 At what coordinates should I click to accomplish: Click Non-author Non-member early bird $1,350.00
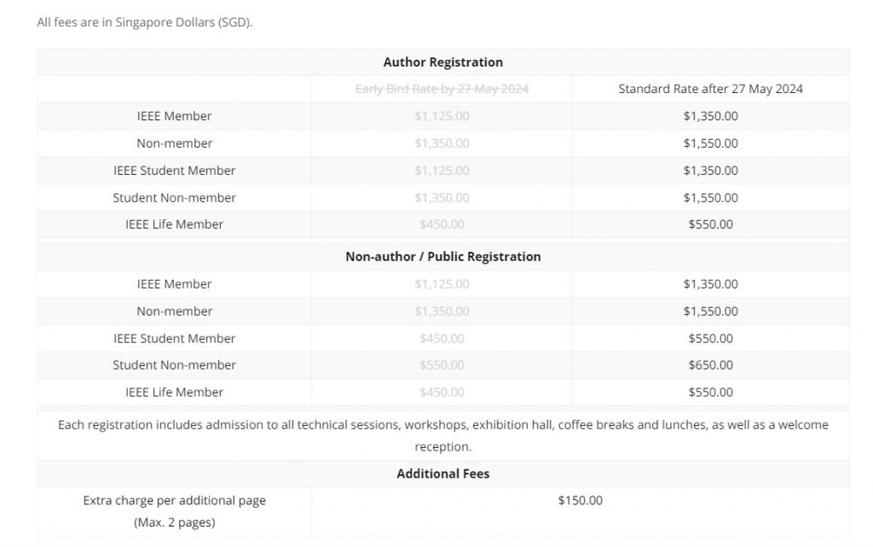(x=442, y=311)
